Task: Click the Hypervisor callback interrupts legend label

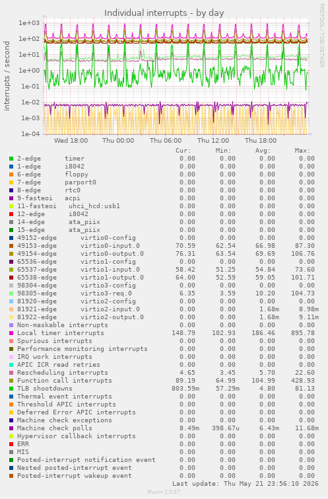Action: (77, 436)
